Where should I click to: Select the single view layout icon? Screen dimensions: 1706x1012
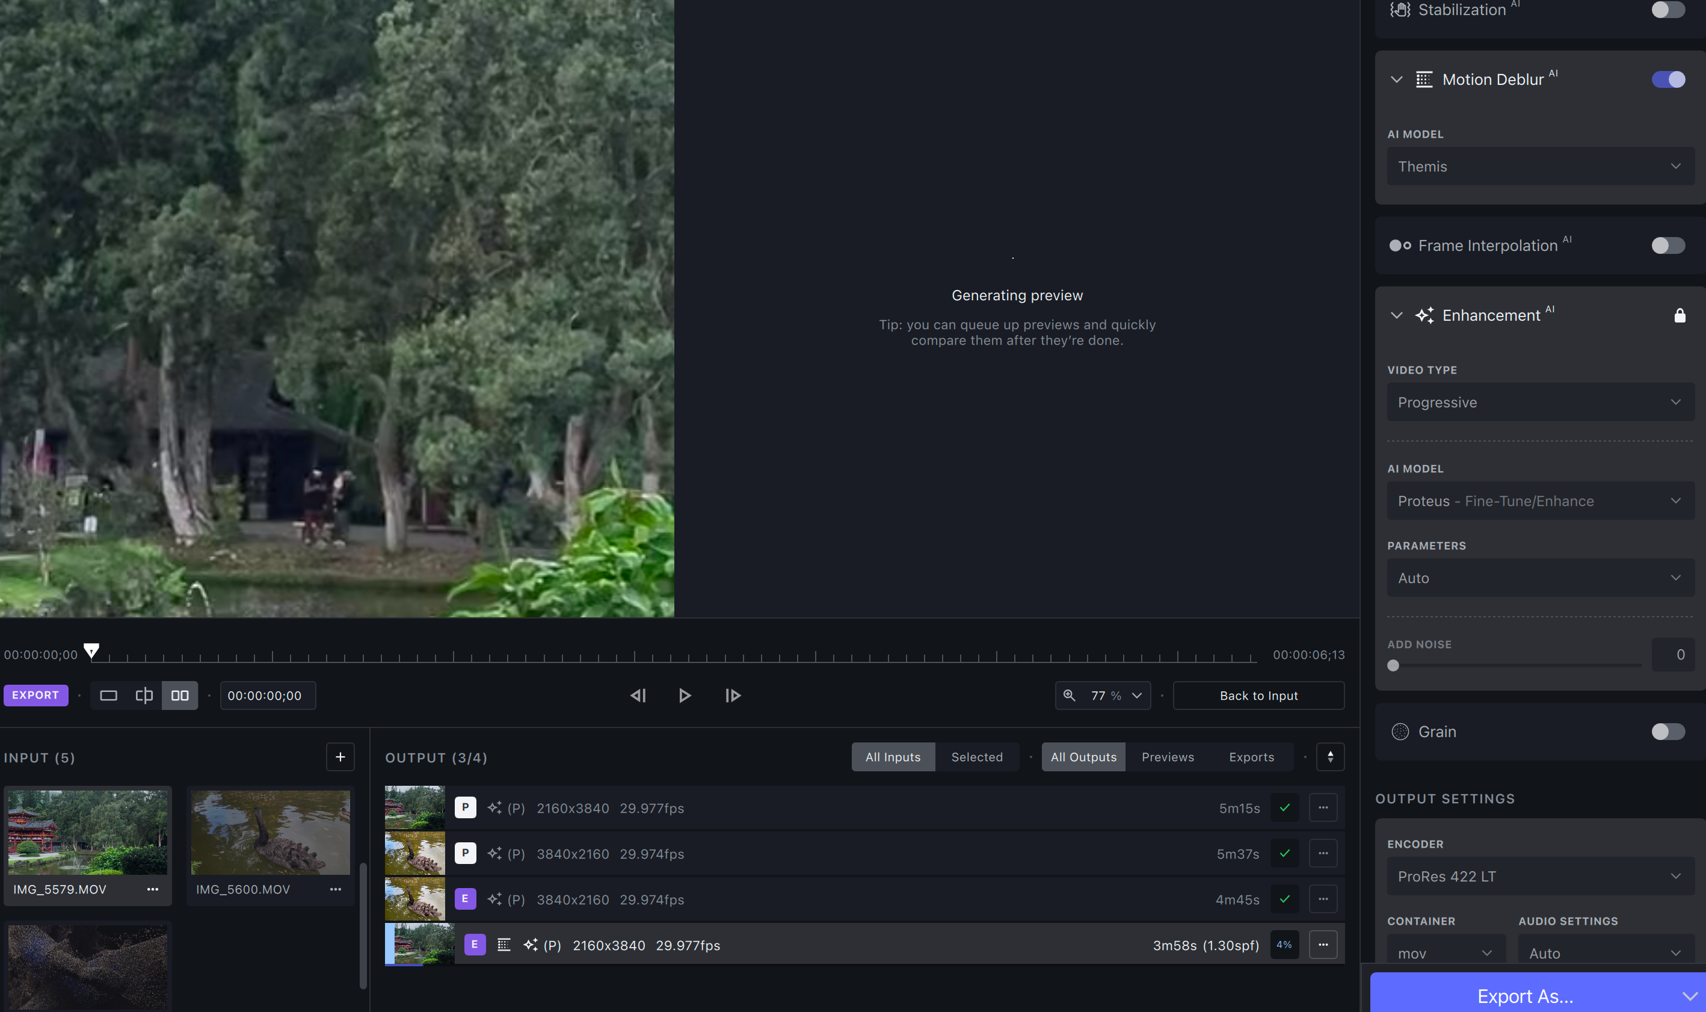pyautogui.click(x=108, y=696)
